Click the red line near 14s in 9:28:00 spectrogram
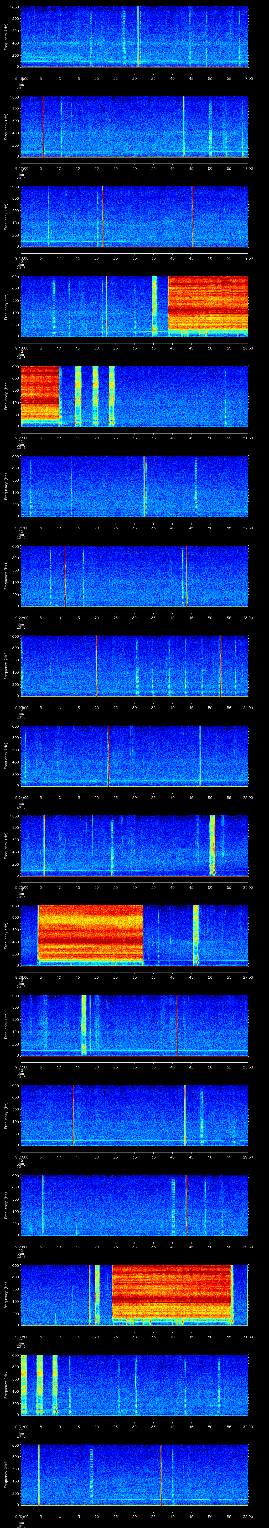Viewport: 269px width, 1528px height. (x=73, y=1115)
